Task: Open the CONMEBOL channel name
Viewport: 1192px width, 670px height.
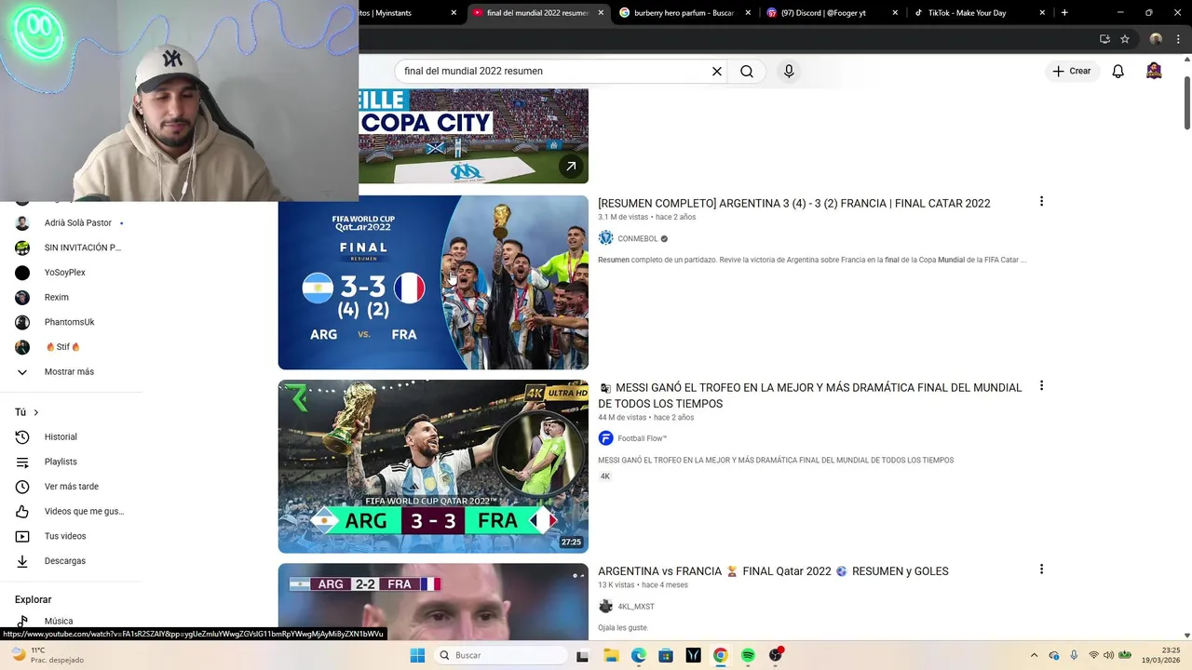Action: (x=638, y=239)
